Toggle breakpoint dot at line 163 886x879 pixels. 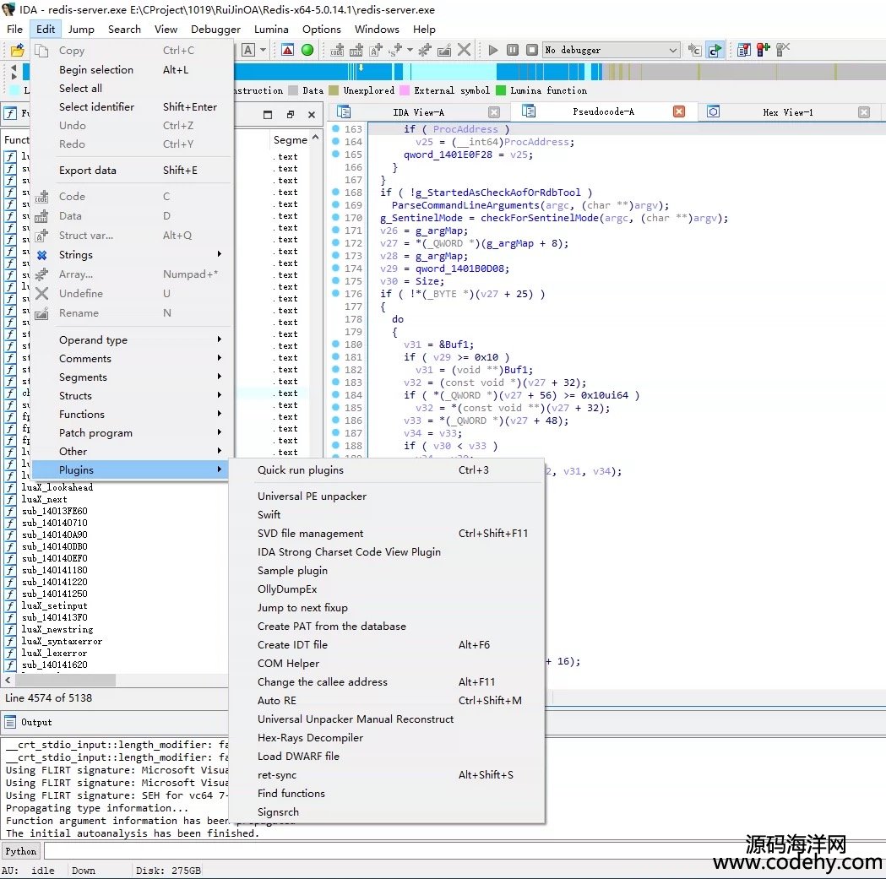coord(335,129)
